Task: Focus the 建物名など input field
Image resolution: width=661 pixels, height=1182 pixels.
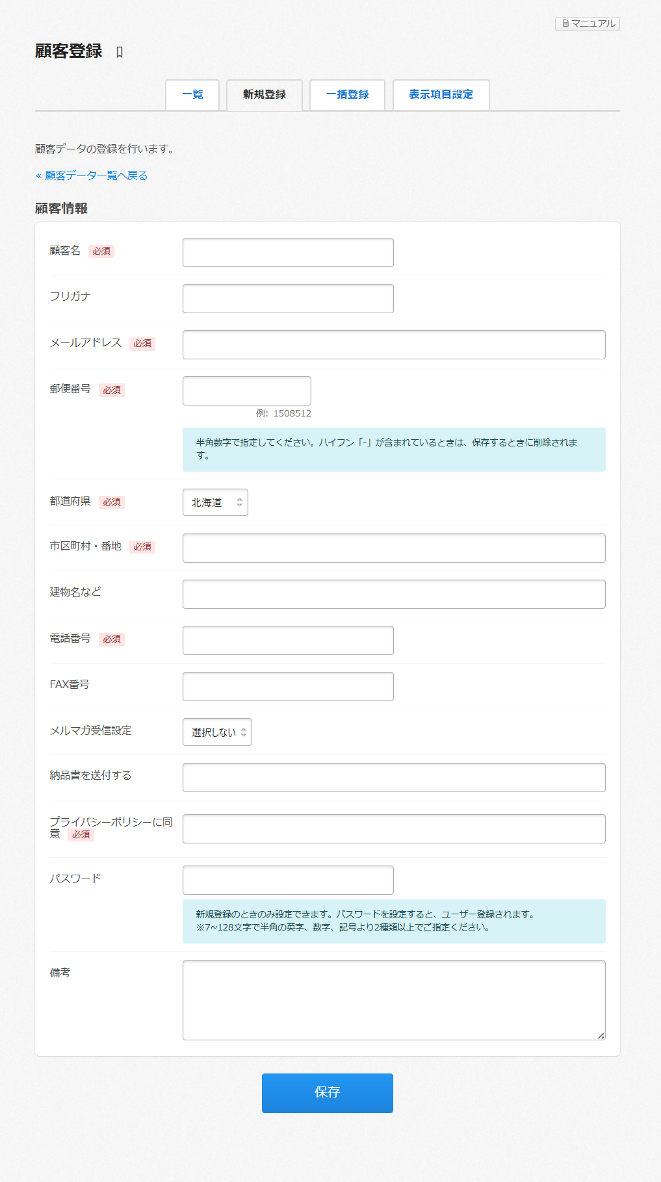Action: (394, 595)
